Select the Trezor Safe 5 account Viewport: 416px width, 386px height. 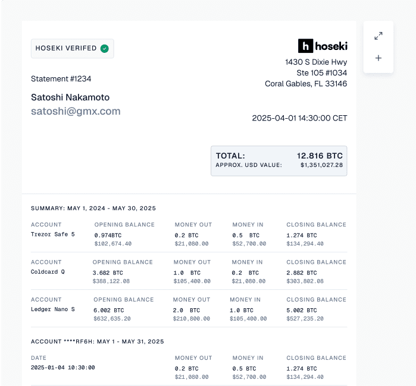(53, 235)
